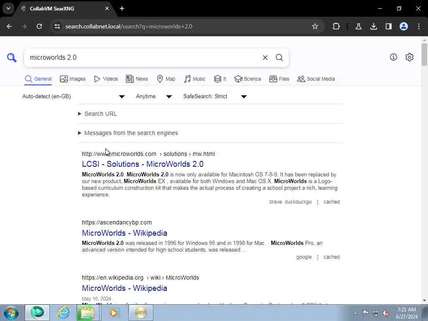Click the microworlds 2.0 search field

pos(142,58)
